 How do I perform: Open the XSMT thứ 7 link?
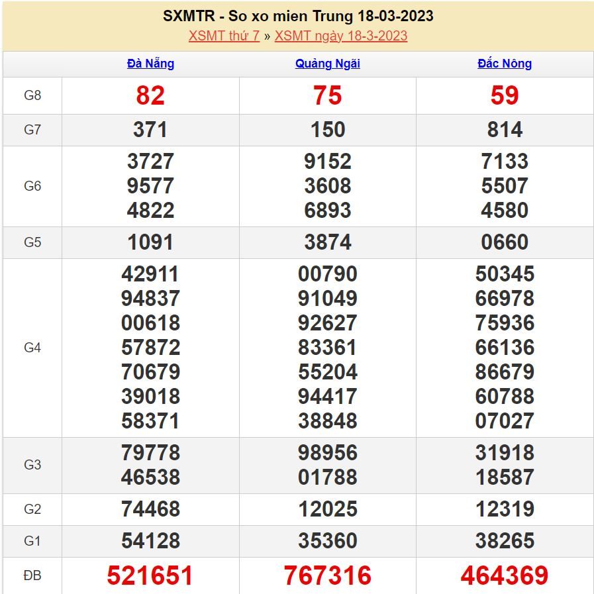(x=224, y=36)
